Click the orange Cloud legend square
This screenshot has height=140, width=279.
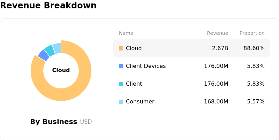click(x=121, y=48)
